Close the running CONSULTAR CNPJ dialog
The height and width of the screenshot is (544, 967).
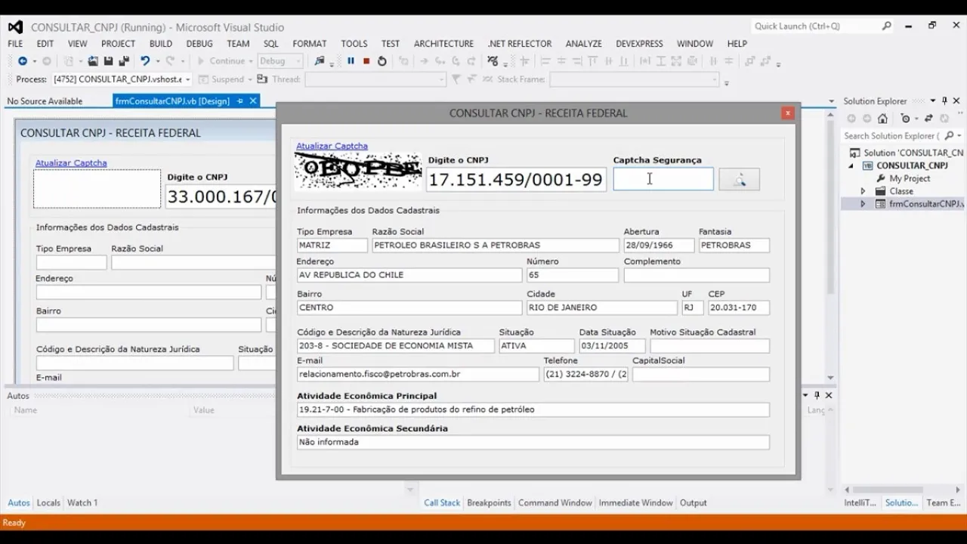(x=788, y=113)
